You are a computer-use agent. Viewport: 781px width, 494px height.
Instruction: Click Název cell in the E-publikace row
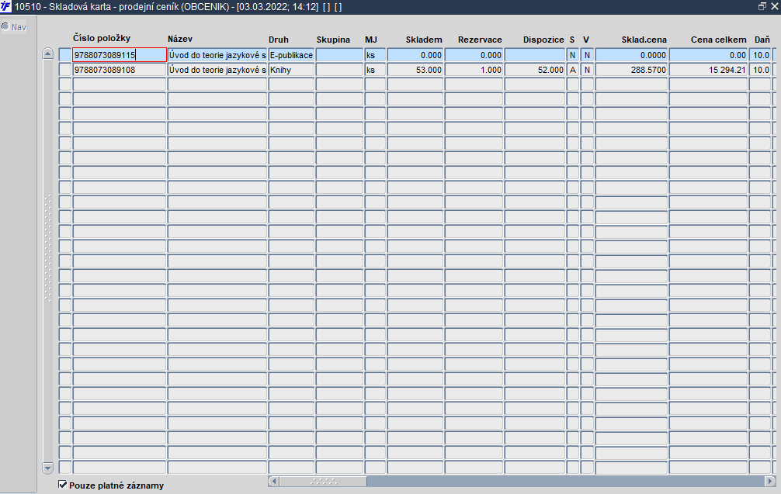(x=217, y=55)
